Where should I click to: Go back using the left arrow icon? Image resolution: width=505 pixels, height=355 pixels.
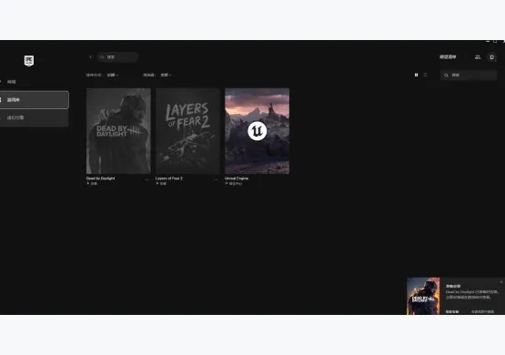click(x=90, y=57)
